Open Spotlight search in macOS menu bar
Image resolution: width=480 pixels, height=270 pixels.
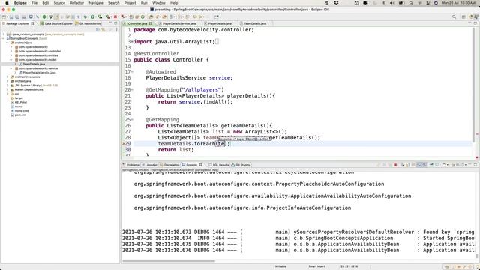click(x=411, y=3)
